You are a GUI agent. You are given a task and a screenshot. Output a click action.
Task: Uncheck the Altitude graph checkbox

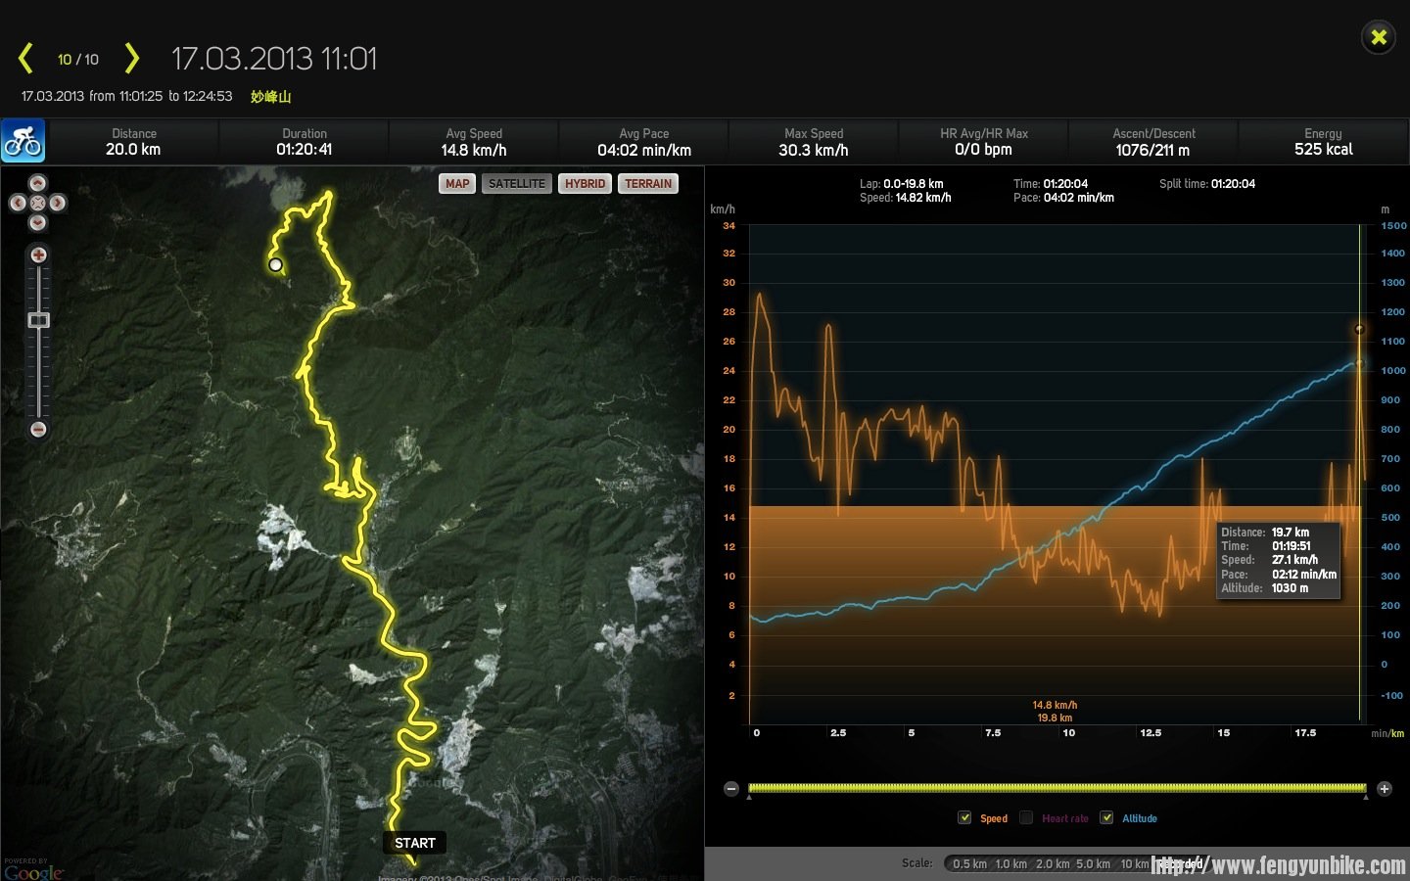click(x=1106, y=817)
